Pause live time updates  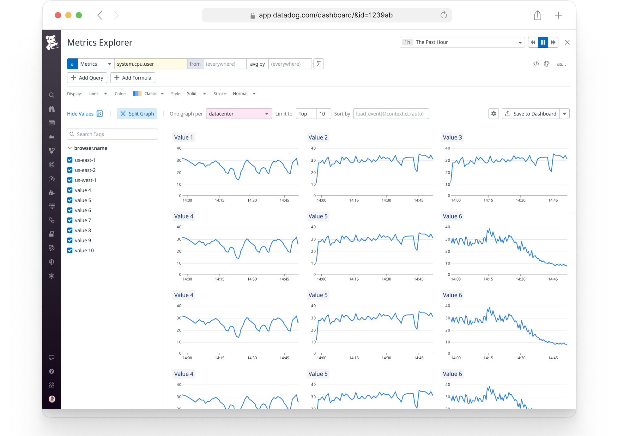[543, 42]
